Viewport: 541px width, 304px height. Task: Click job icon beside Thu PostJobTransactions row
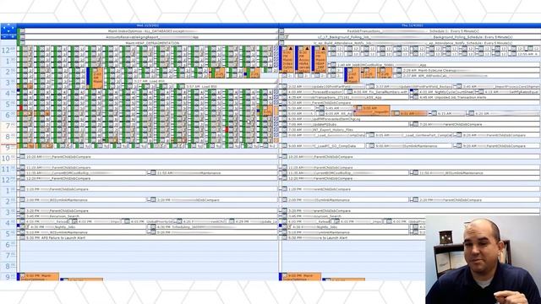[281, 31]
